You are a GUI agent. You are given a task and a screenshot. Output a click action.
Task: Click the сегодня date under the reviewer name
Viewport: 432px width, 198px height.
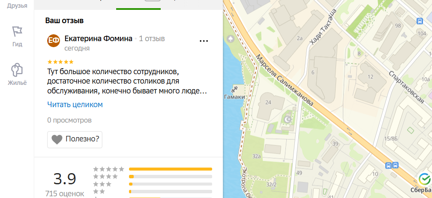(77, 48)
